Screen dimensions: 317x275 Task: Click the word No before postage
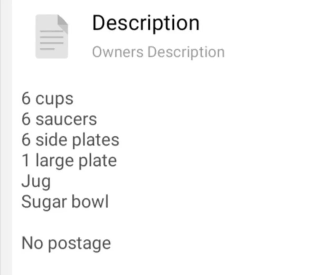[32, 243]
